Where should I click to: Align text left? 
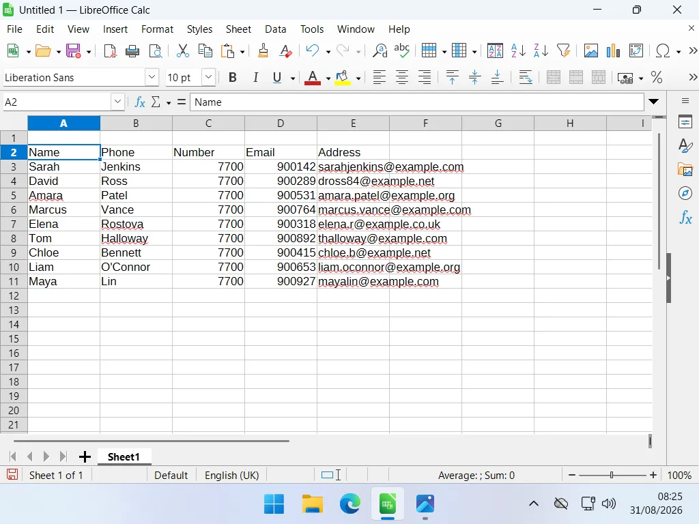pos(380,78)
